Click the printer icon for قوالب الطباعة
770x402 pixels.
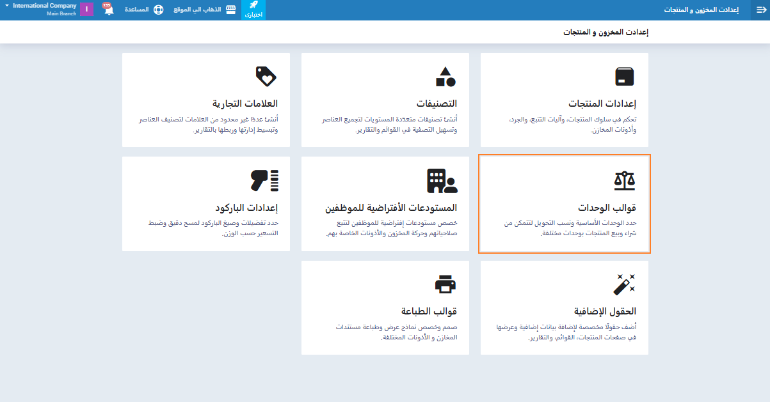point(445,284)
